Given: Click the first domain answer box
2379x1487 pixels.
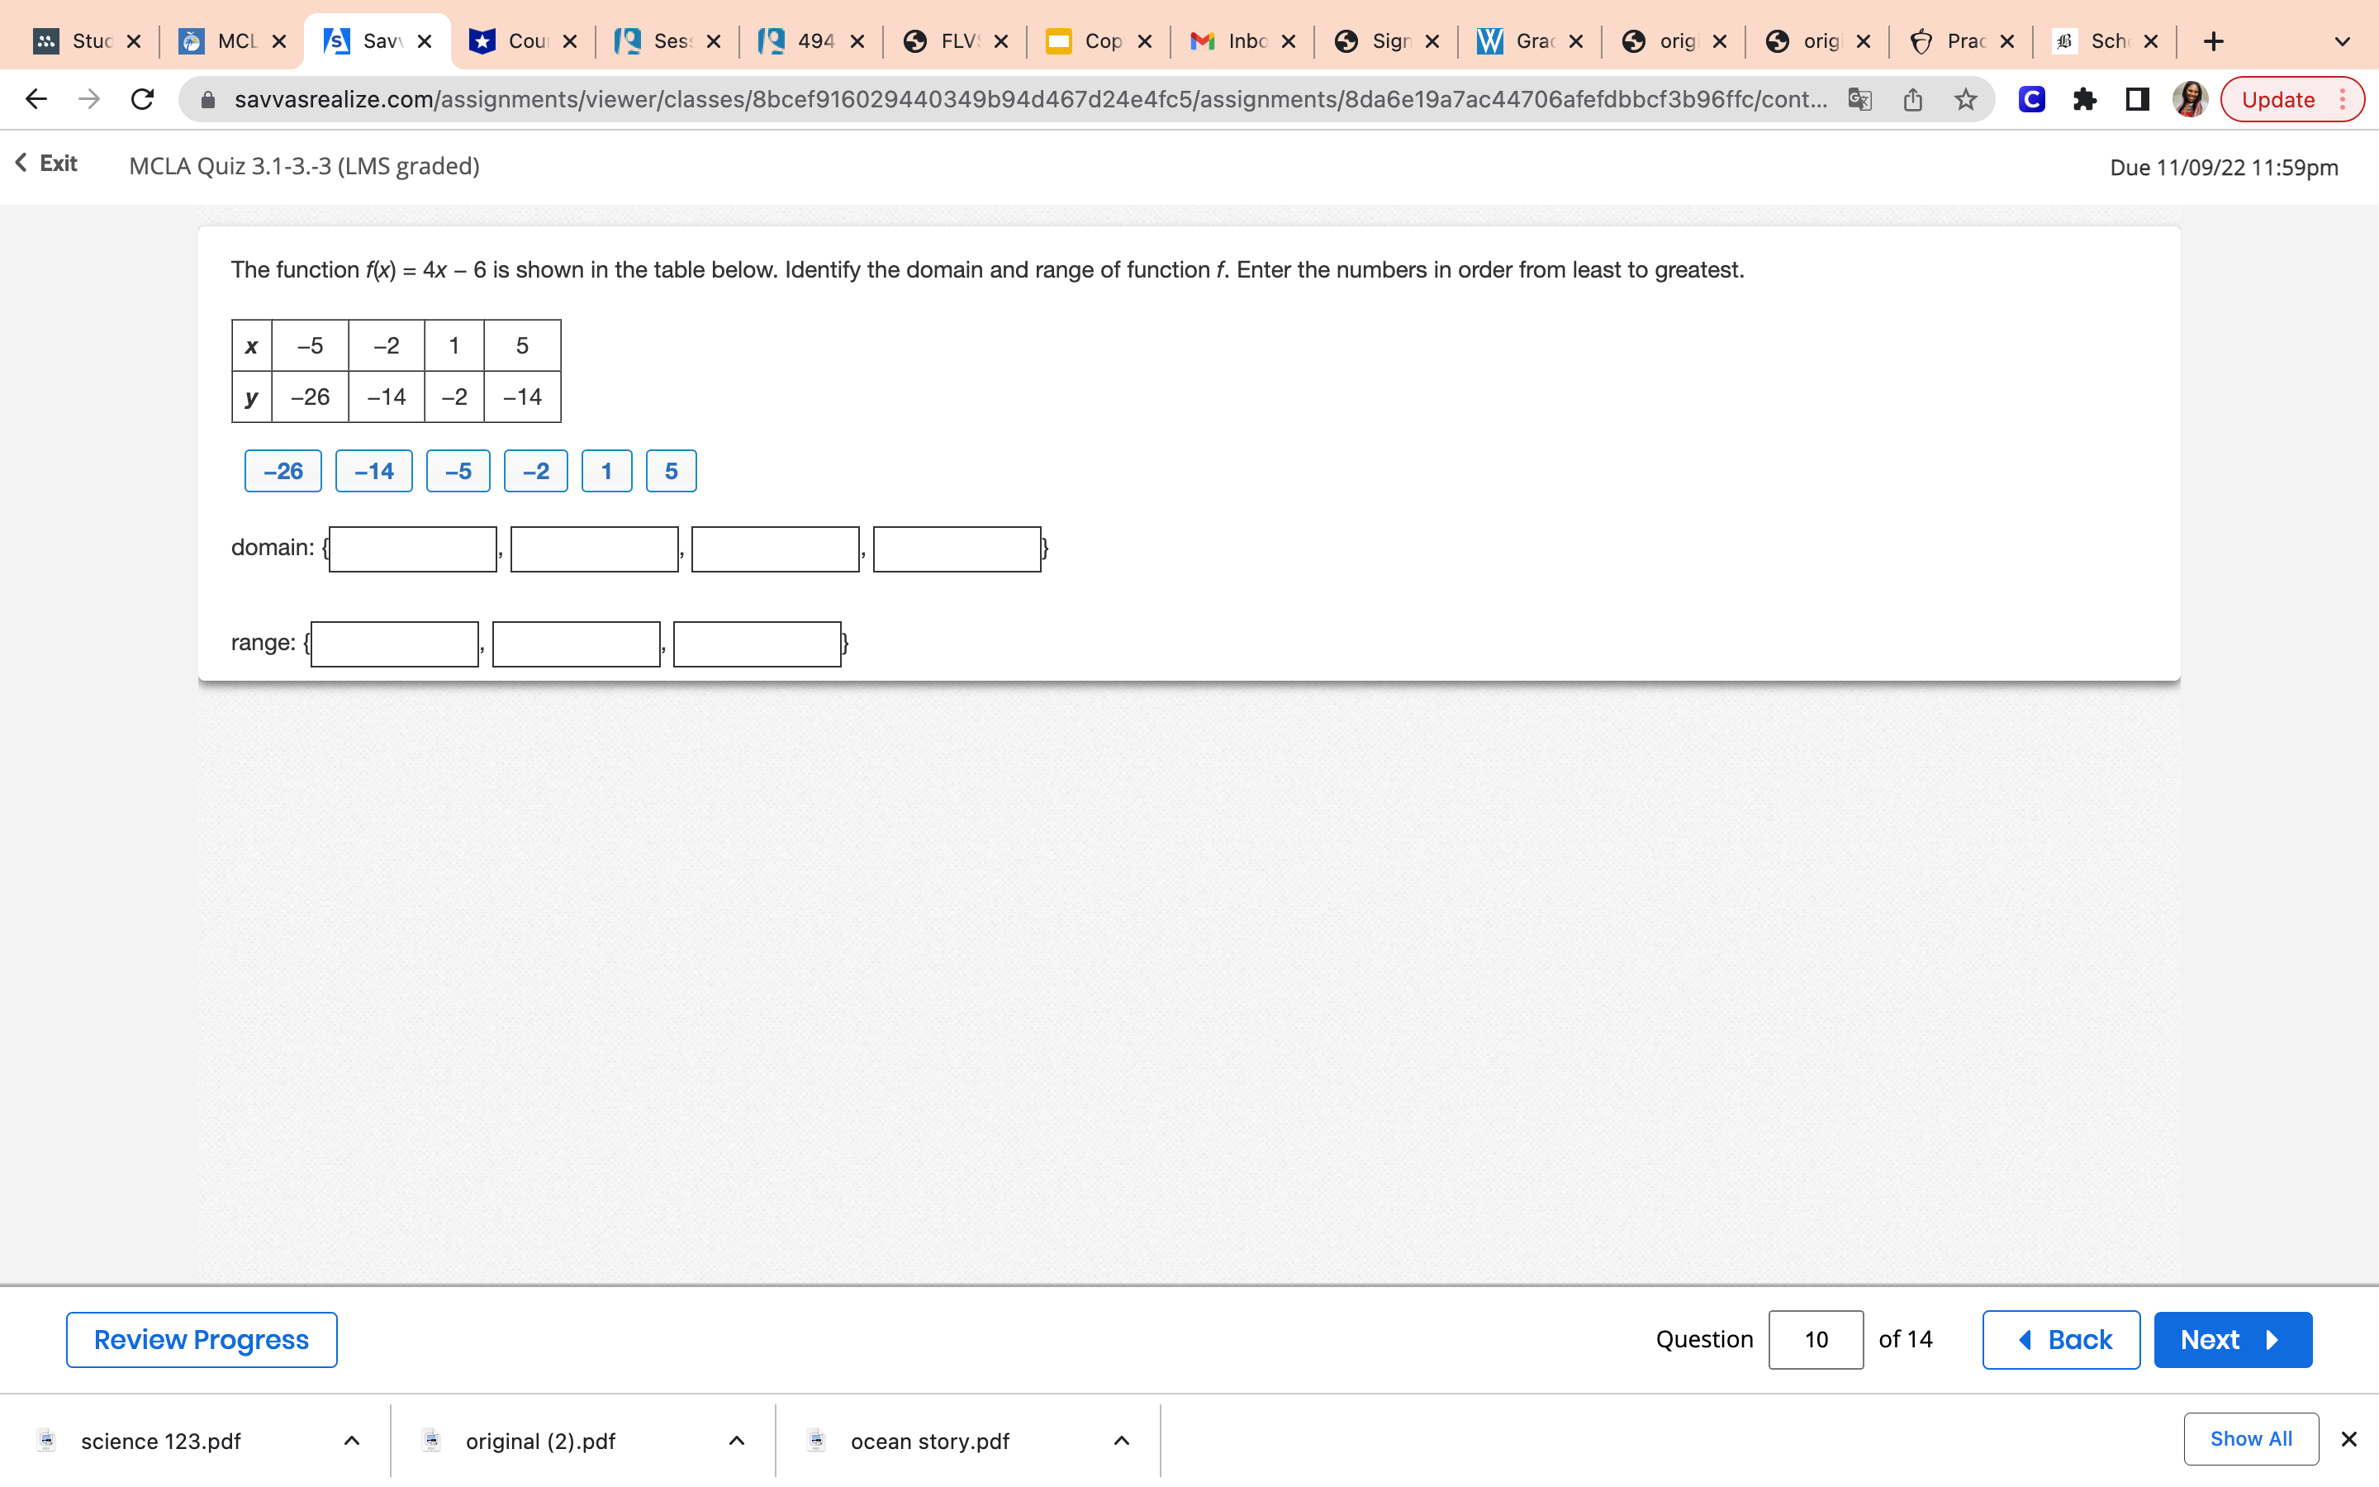Looking at the screenshot, I should pyautogui.click(x=413, y=549).
